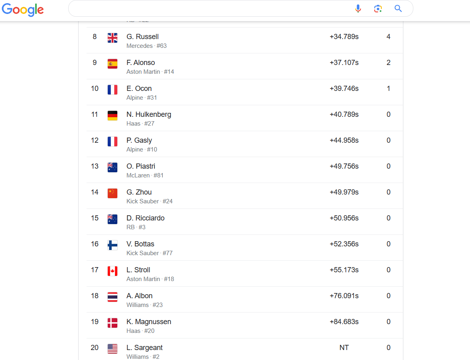Viewport: 470px width, 360px height.
Task: Click the Danish flag beside K. Magnussen
Action: (113, 323)
